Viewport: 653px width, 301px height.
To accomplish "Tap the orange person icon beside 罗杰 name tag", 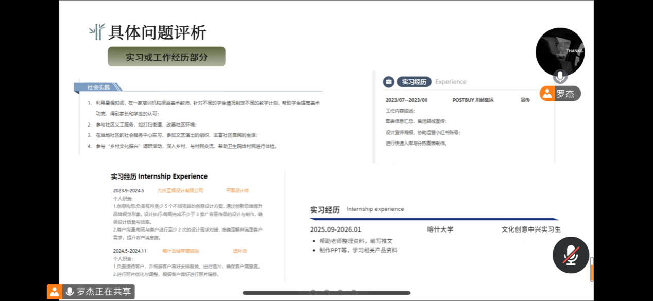I will 546,94.
